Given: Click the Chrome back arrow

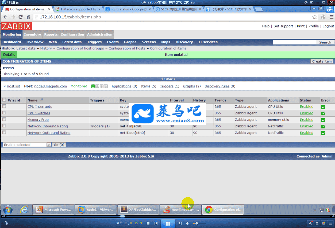Looking at the screenshot, I should 5,17.
